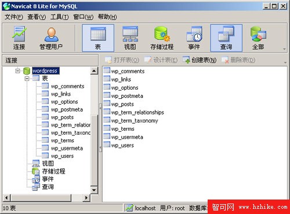
Task: Click wp_options table icon in object list
Action: [x=107, y=87]
